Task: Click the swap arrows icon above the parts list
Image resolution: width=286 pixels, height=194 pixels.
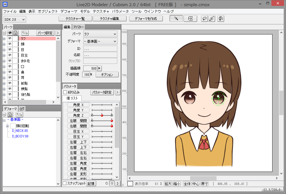Action: 25,33
